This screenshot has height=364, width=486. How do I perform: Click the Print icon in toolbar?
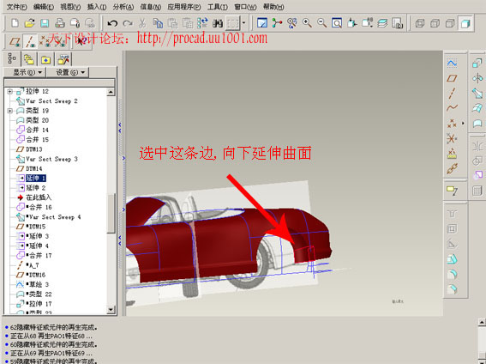[x=60, y=23]
